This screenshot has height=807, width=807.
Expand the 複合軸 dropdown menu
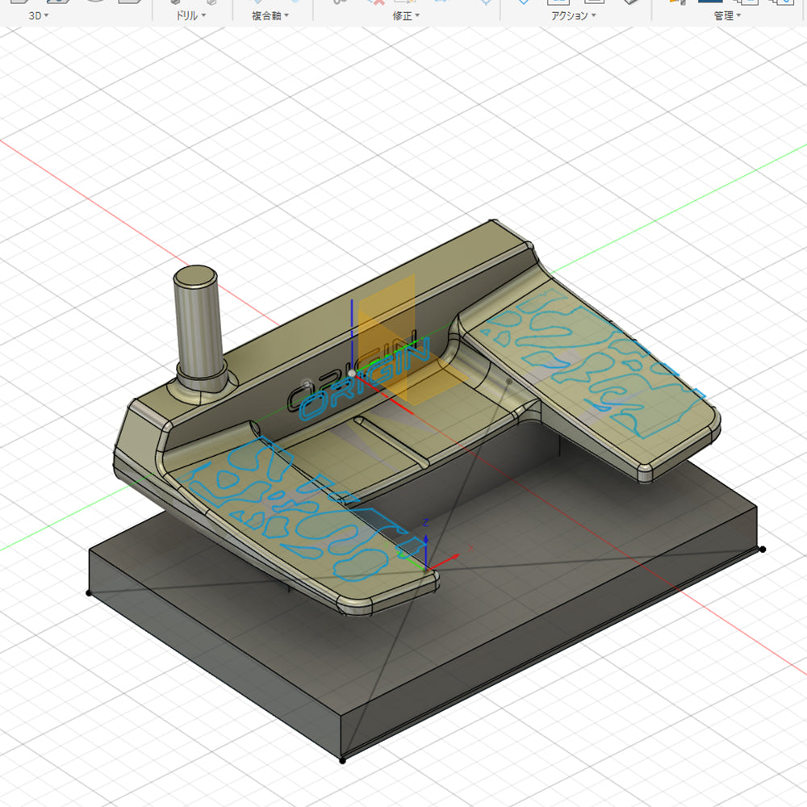pyautogui.click(x=270, y=15)
